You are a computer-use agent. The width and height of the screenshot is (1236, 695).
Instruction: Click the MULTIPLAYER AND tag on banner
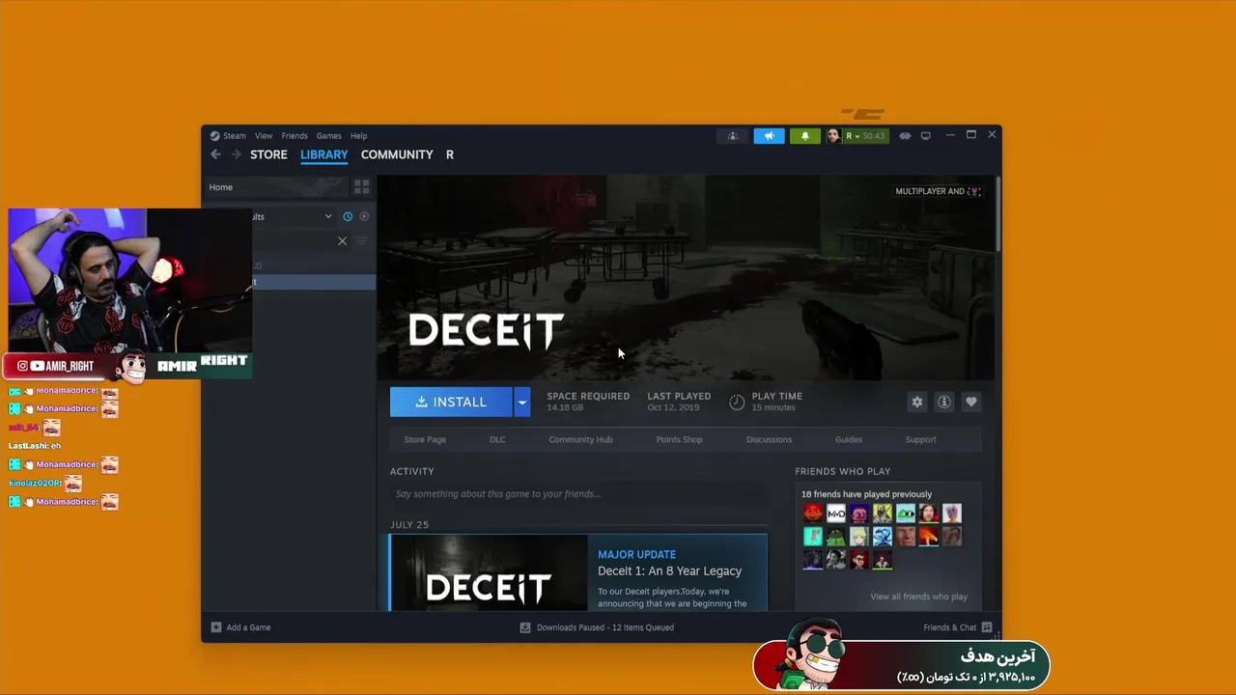938,191
